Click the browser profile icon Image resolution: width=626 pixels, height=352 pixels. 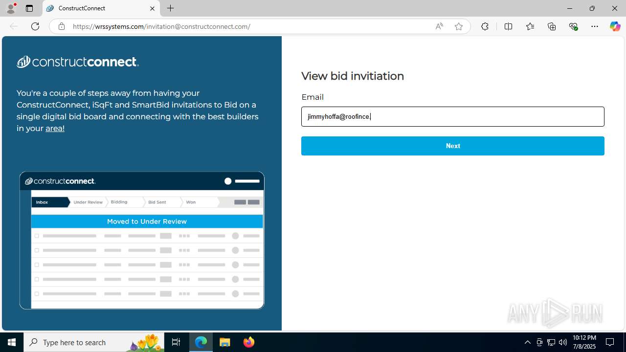pyautogui.click(x=11, y=8)
